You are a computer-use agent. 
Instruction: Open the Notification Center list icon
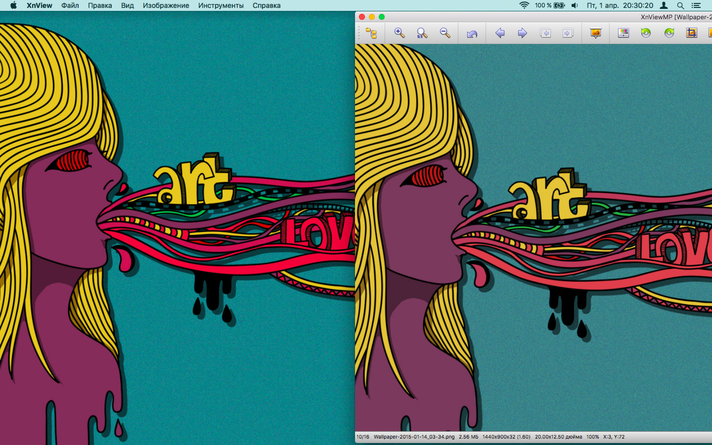point(696,5)
